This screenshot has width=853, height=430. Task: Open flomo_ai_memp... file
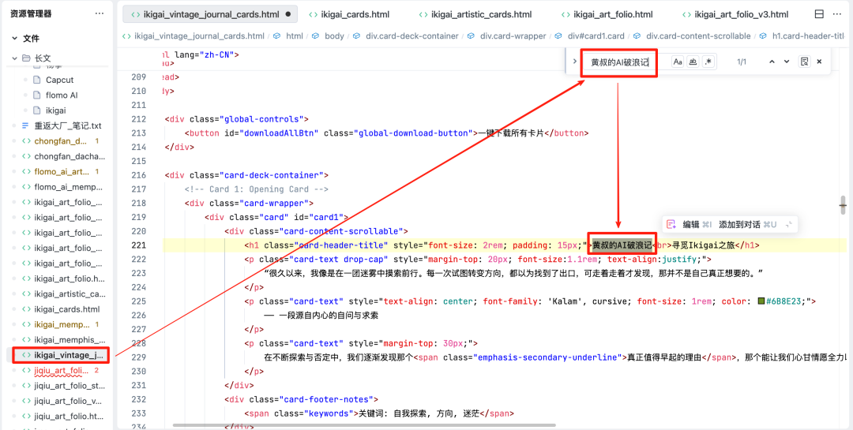coord(68,187)
